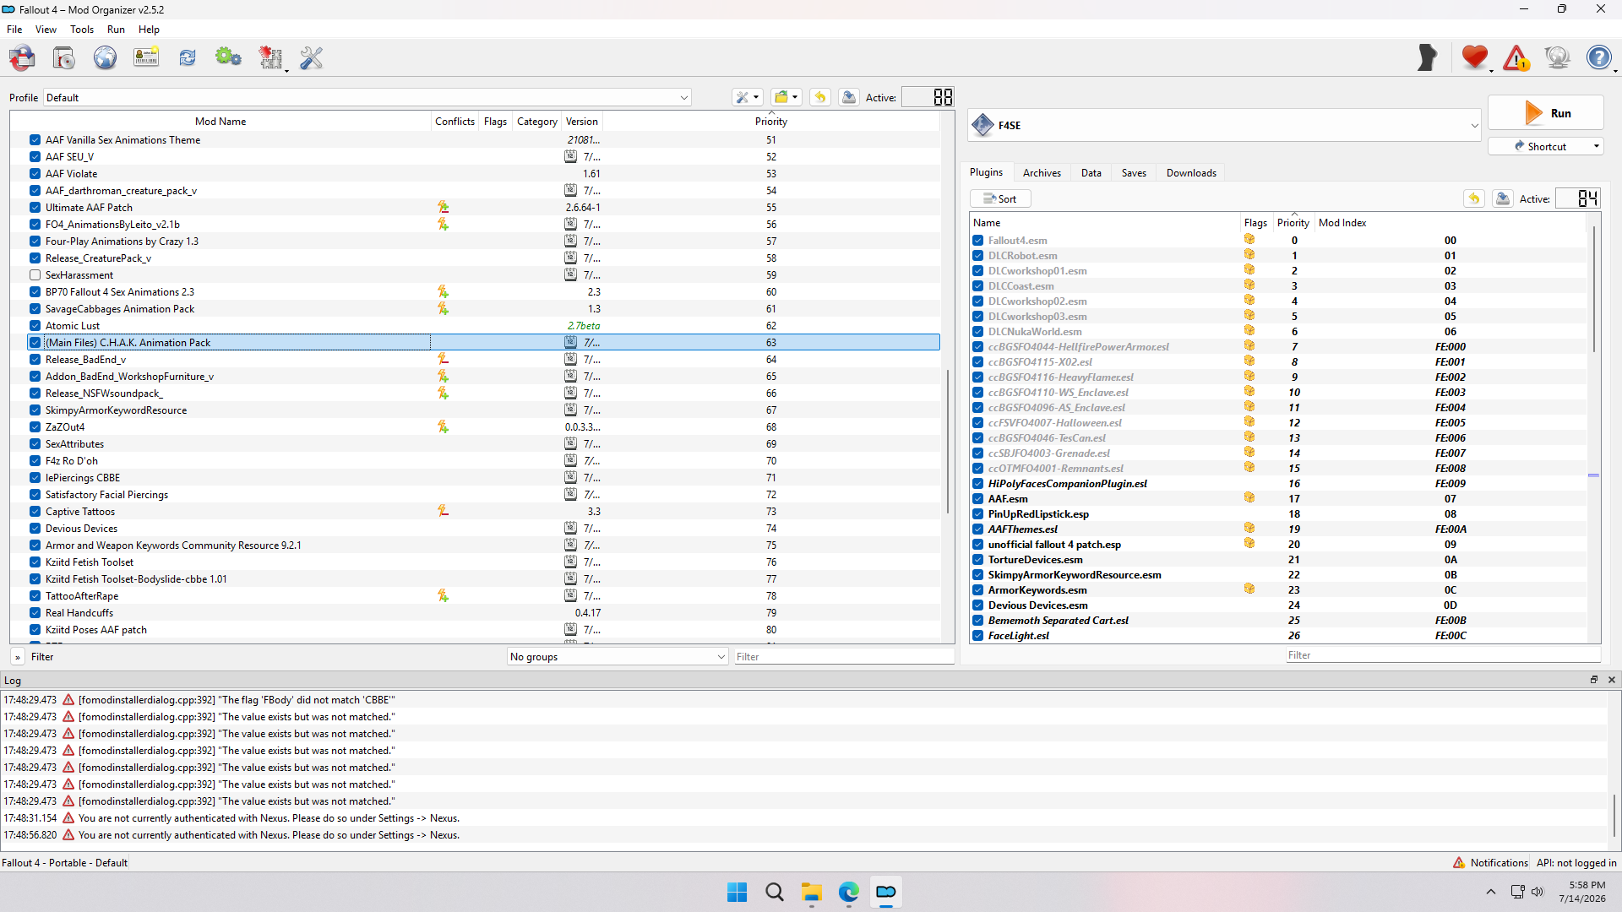Click the create backup icon in mod list
The width and height of the screenshot is (1622, 912).
[849, 97]
